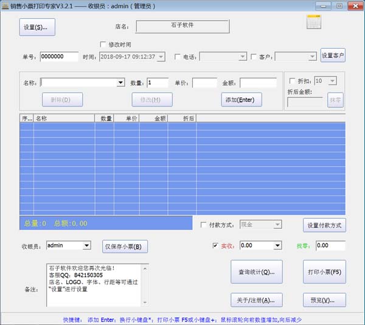The height and width of the screenshot is (325, 365).
Task: Check the 折扣 discount checkbox
Action: (x=292, y=81)
